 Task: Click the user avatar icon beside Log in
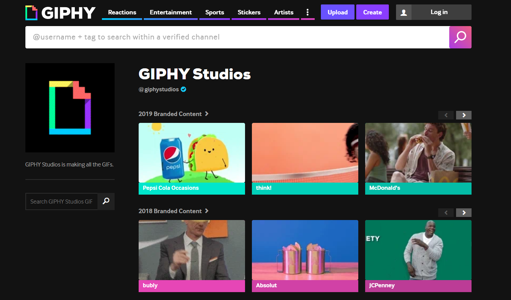coord(404,12)
